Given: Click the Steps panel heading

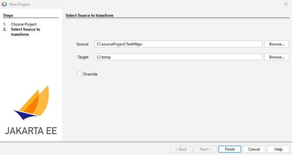Looking at the screenshot, I should (8, 15).
